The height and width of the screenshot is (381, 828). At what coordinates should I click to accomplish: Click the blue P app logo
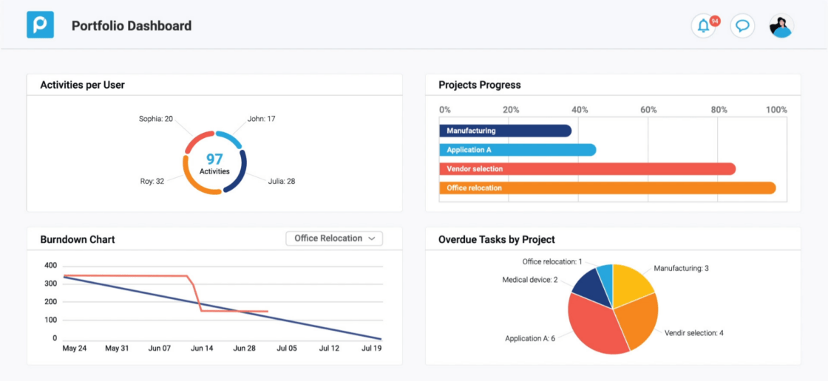point(40,25)
